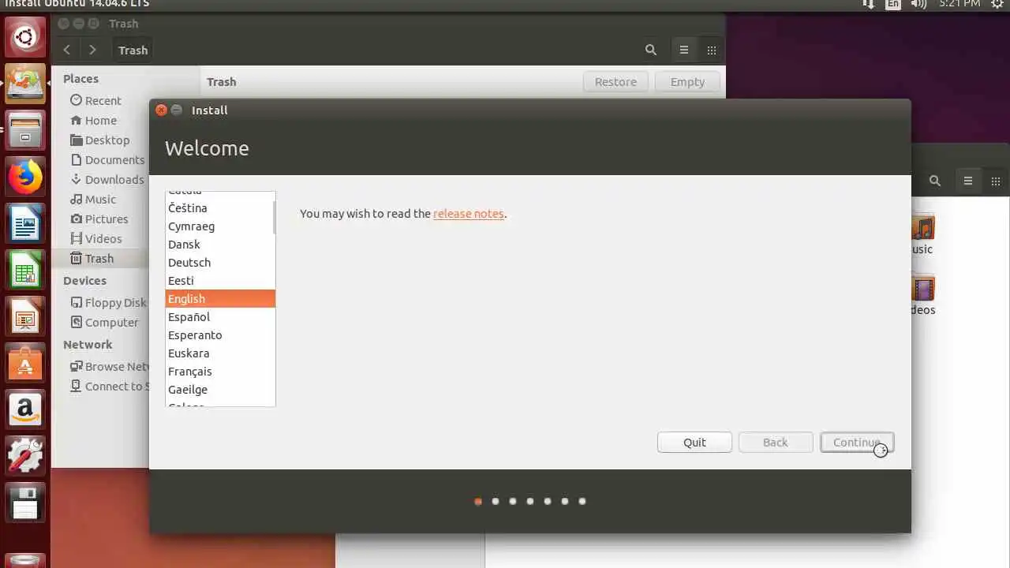1010x568 pixels.
Task: Select Euskara in language list
Action: coord(219,353)
